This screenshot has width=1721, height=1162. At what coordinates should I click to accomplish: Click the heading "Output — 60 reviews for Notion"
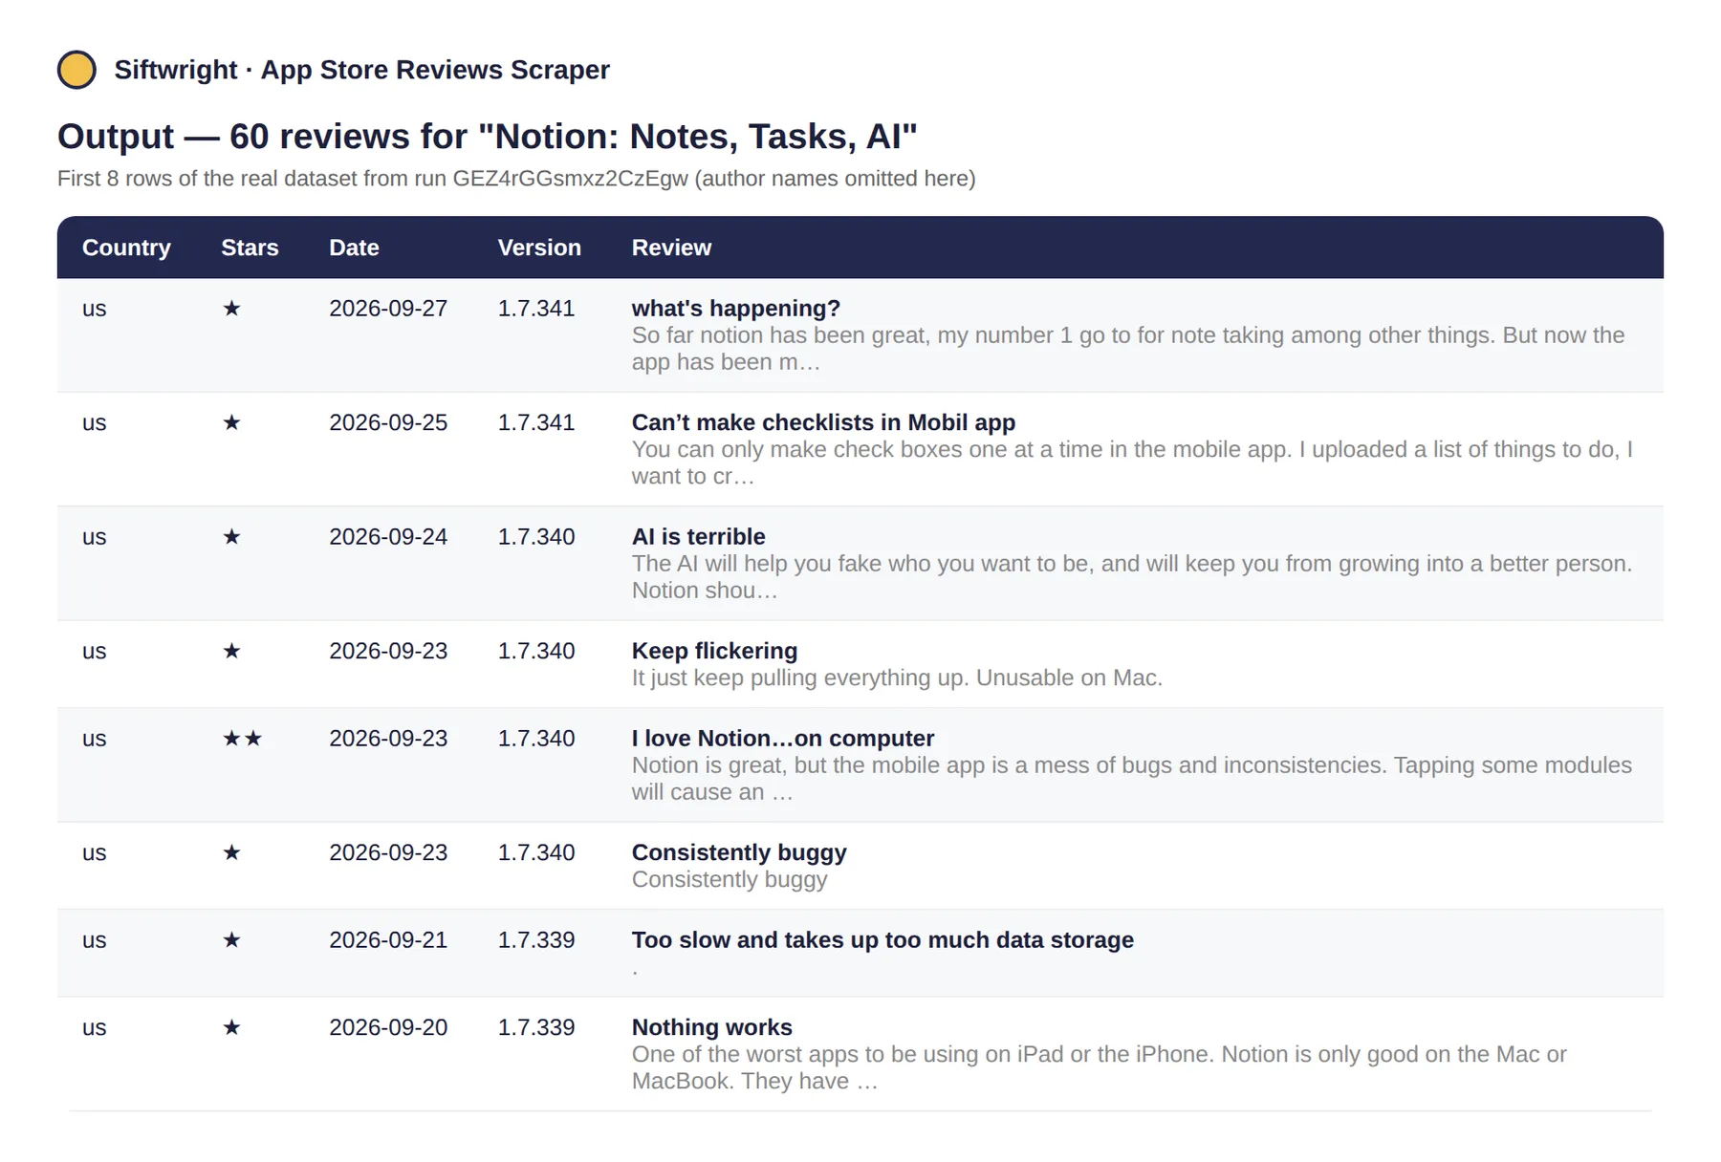(x=488, y=136)
